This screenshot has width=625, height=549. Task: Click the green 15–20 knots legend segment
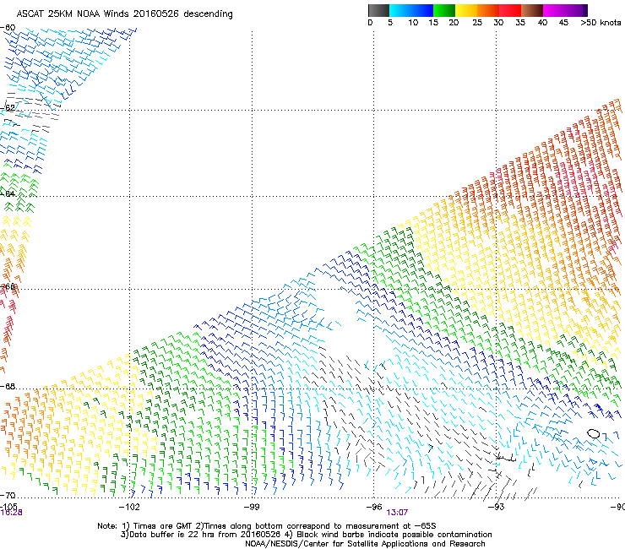443,10
